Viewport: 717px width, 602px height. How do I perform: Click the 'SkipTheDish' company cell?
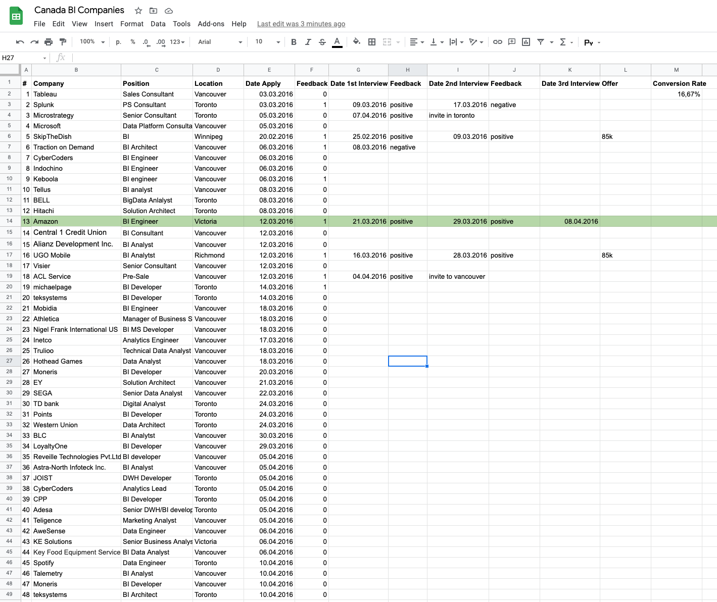point(76,136)
